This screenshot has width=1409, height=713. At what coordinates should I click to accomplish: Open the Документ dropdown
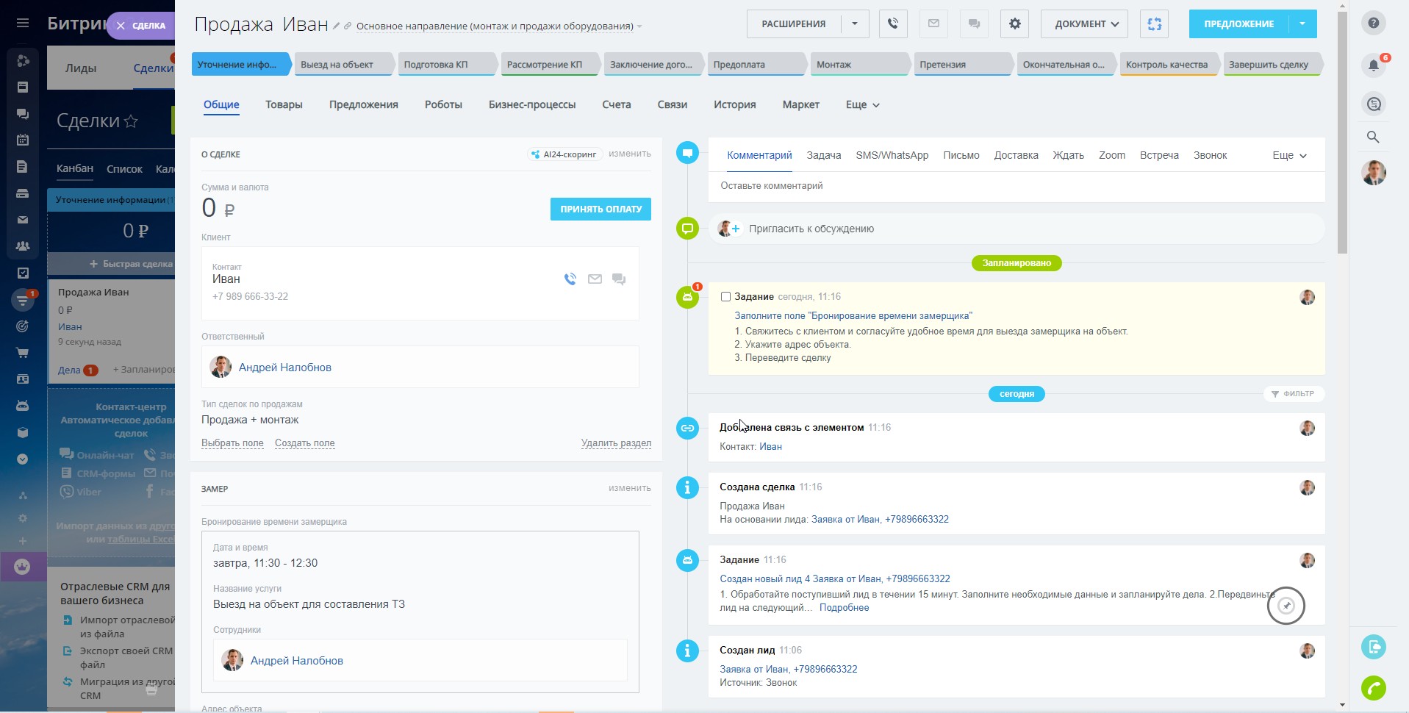(1084, 24)
